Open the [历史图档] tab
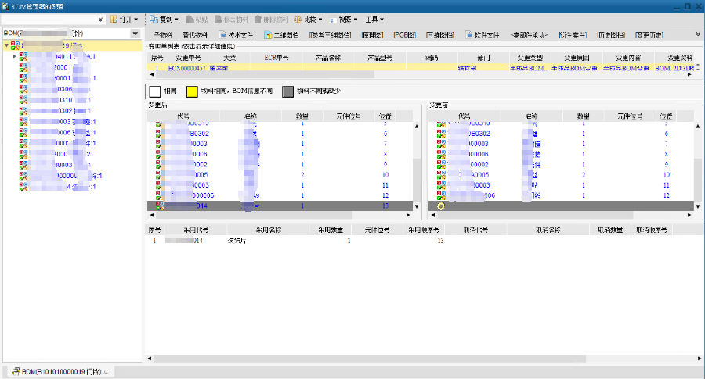 click(x=611, y=34)
